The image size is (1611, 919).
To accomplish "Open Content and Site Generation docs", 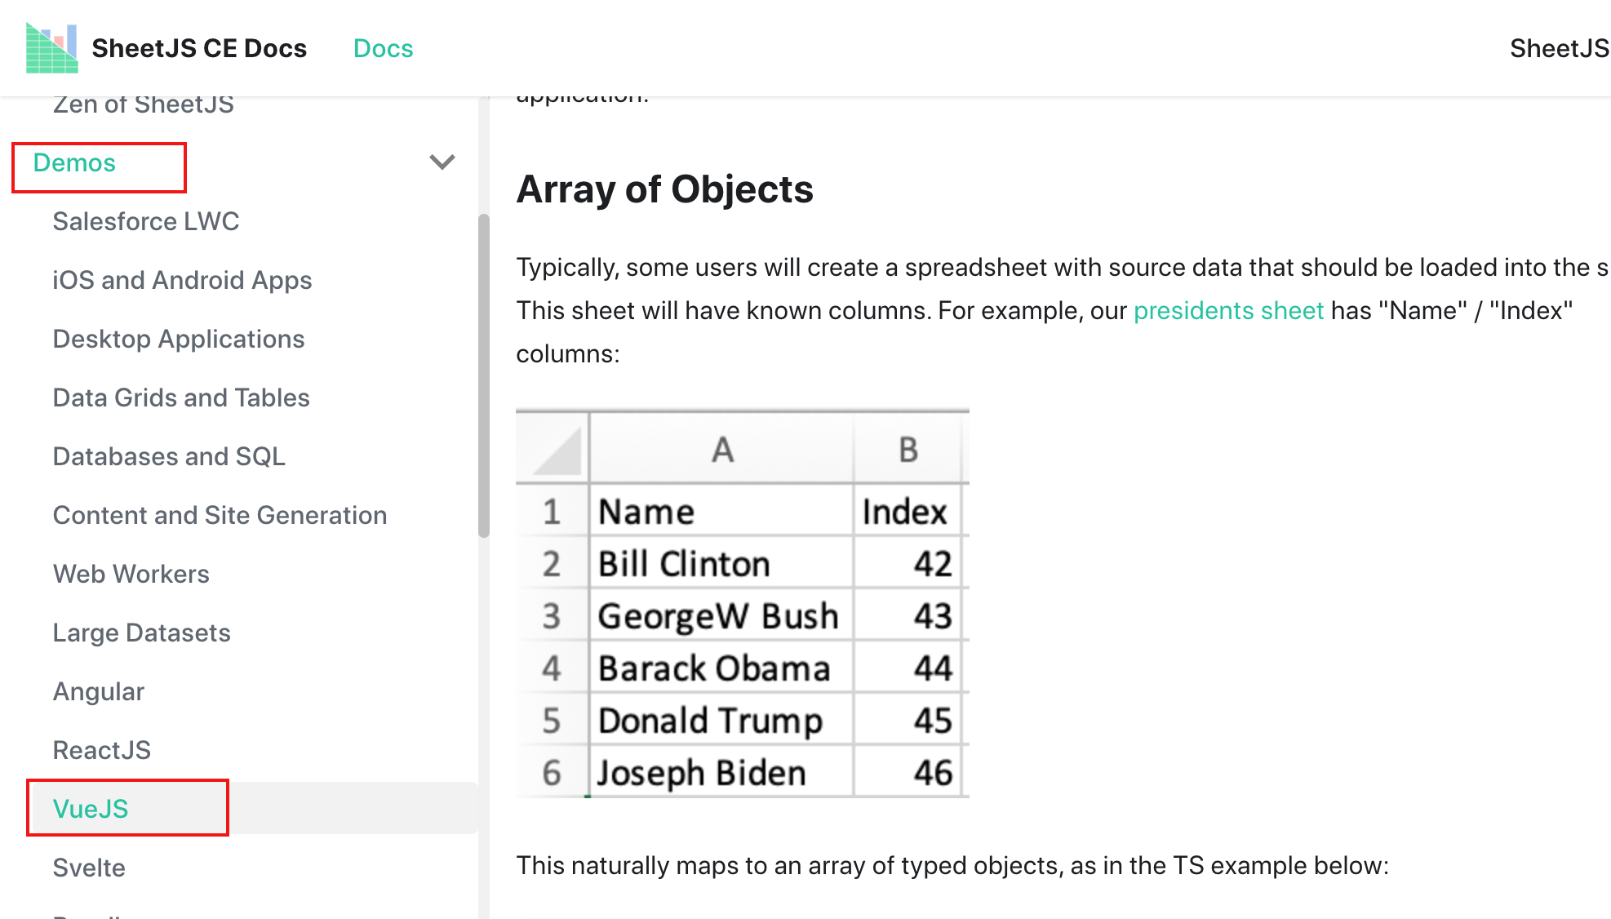I will point(220,515).
